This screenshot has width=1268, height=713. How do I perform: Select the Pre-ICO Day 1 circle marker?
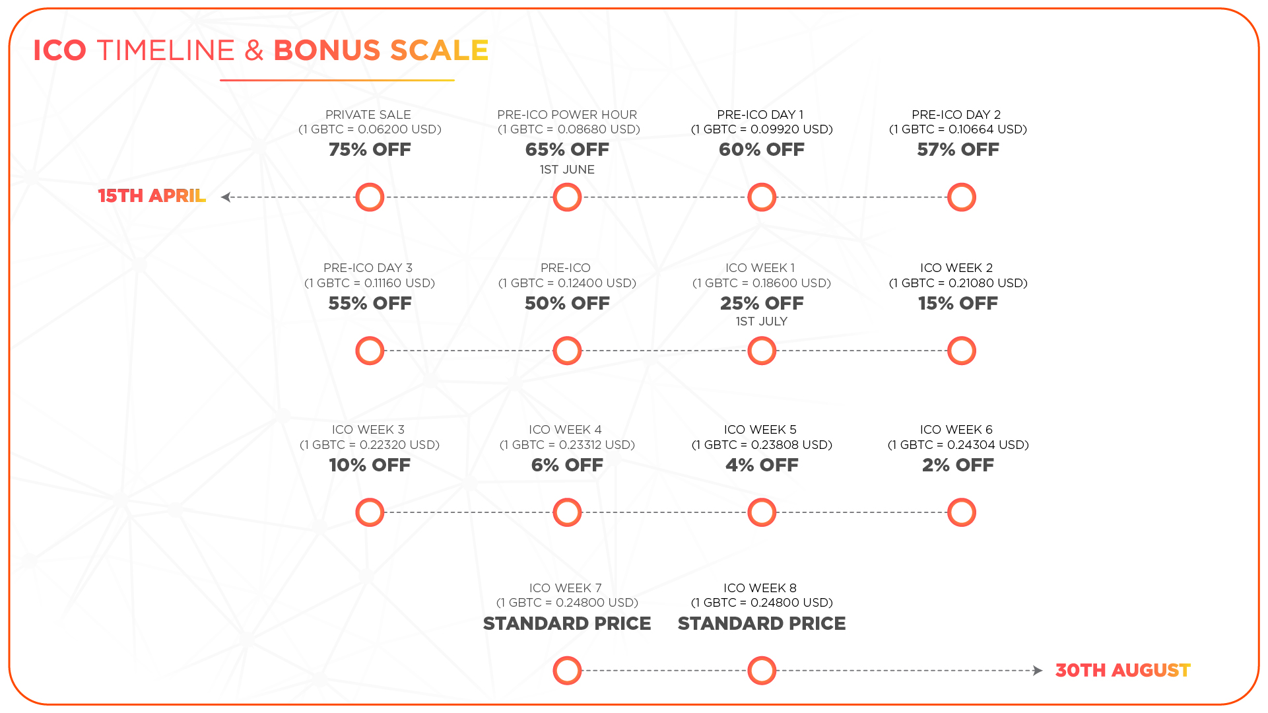point(762,197)
